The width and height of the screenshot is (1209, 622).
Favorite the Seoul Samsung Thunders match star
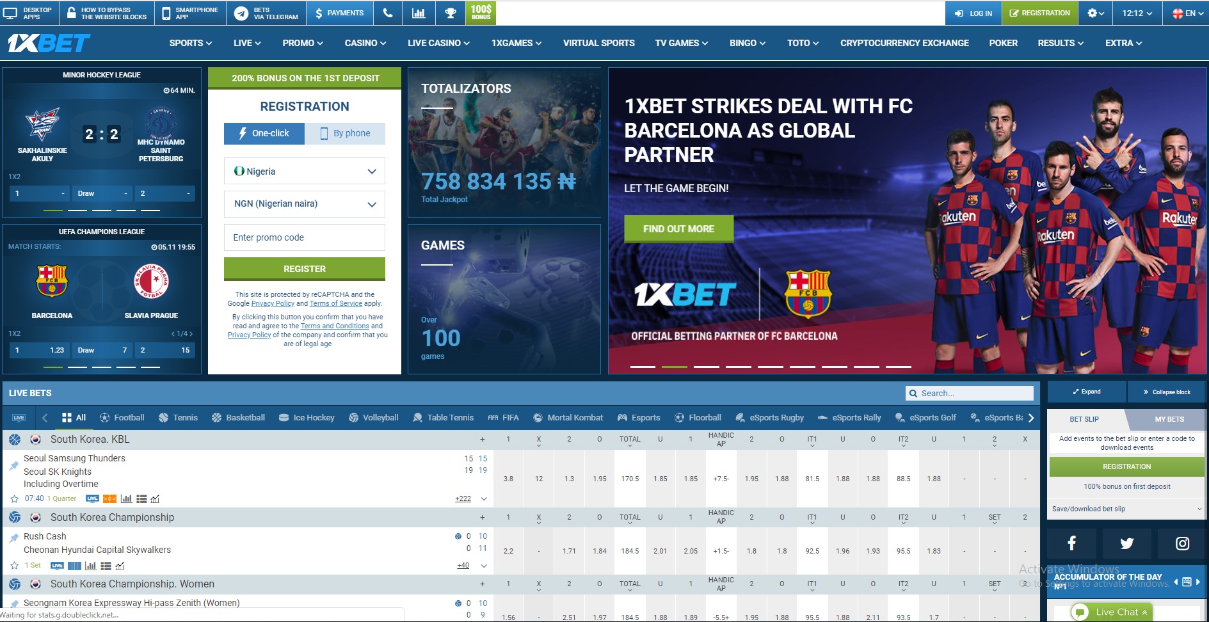coord(14,498)
